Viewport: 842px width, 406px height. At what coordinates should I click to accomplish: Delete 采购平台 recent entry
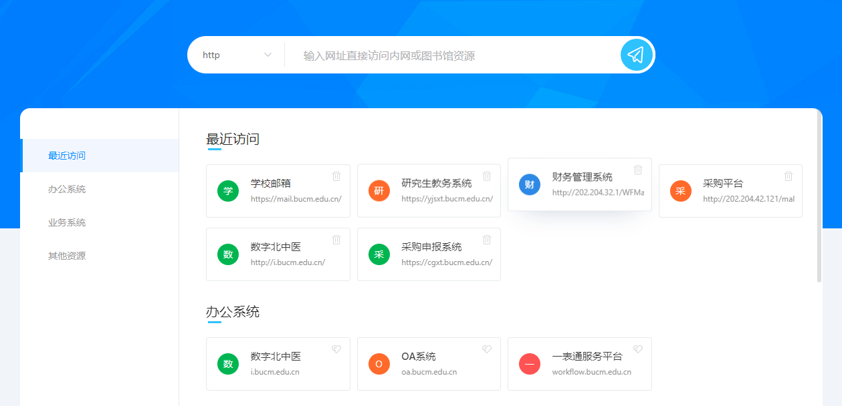click(x=788, y=176)
